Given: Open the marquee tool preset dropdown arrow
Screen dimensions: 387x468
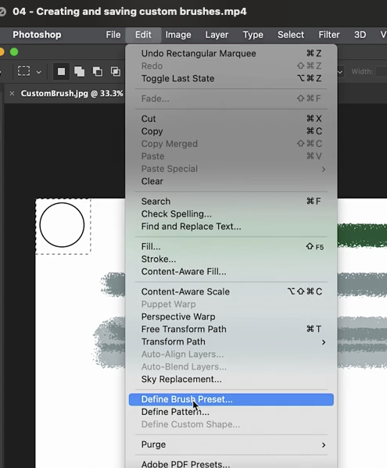Looking at the screenshot, I should pyautogui.click(x=39, y=72).
